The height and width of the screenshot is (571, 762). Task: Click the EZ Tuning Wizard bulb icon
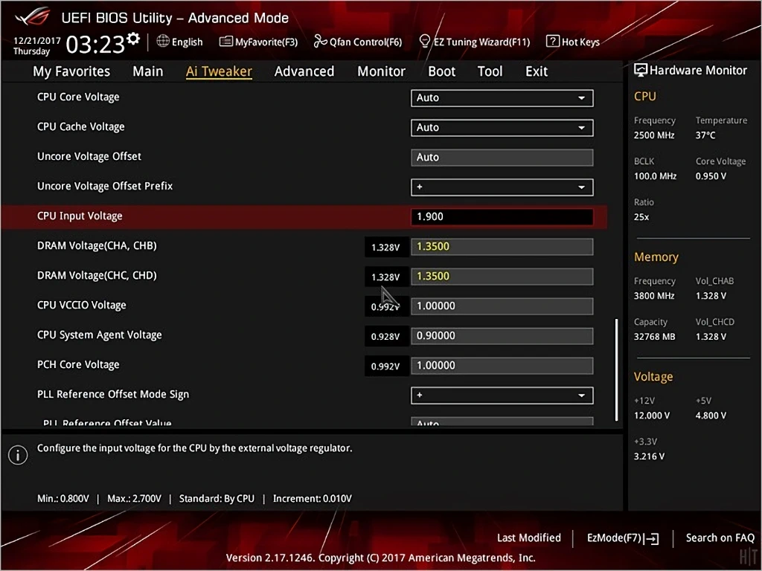[x=425, y=42]
